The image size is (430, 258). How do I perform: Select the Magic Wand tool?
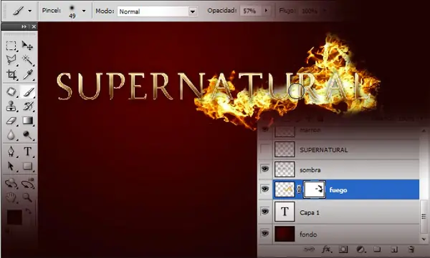[x=27, y=60]
